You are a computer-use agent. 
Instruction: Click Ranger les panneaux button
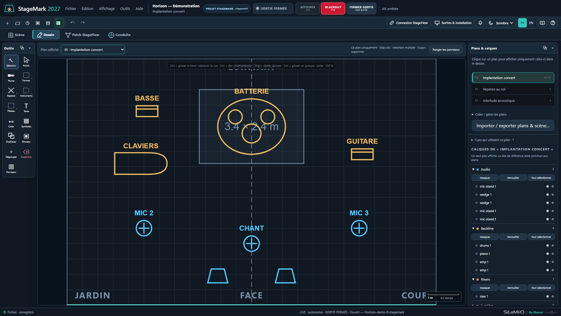click(x=446, y=50)
